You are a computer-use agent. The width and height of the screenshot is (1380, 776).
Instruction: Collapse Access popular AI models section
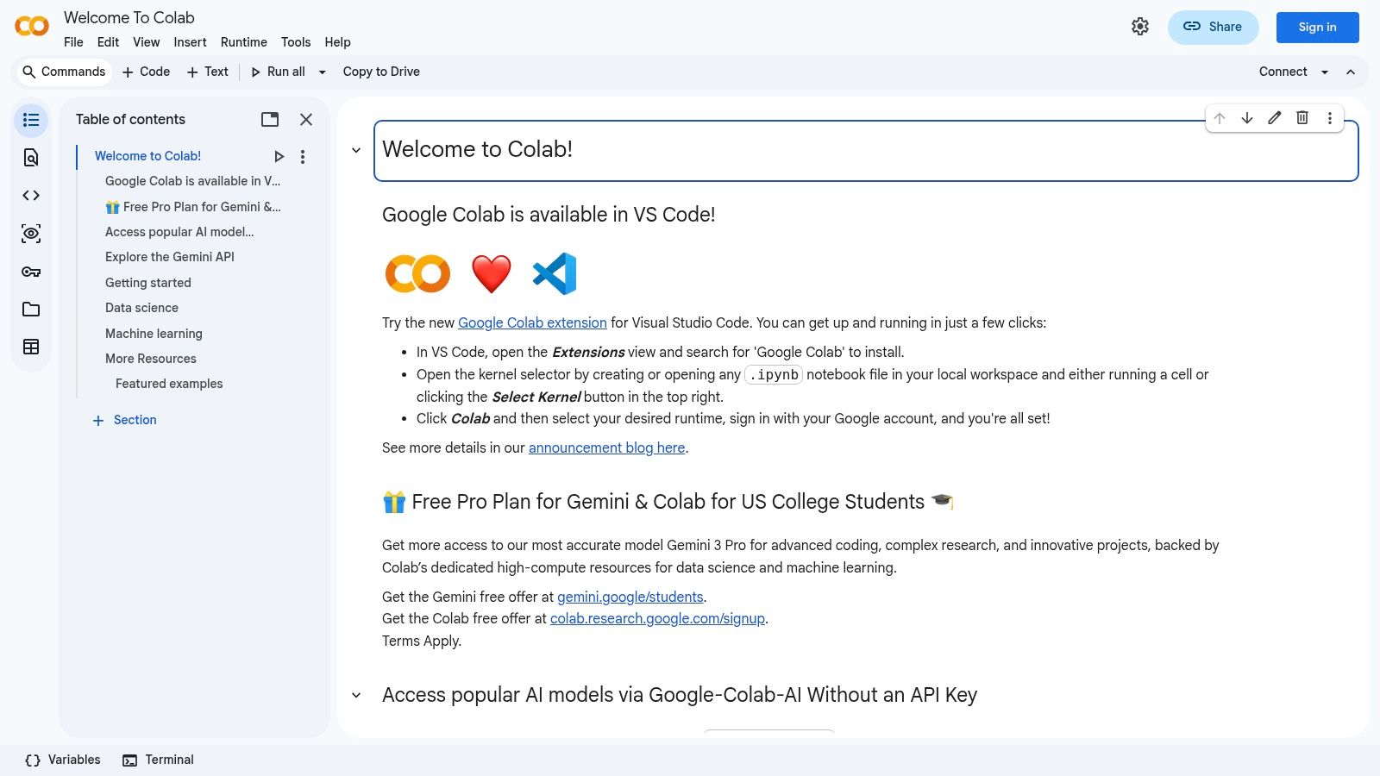356,695
